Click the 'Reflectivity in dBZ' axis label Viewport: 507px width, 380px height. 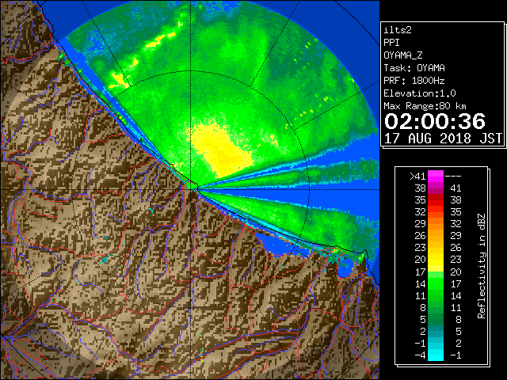pyautogui.click(x=482, y=266)
